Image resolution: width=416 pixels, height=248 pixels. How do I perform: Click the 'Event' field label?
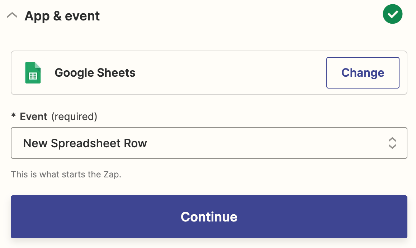[x=34, y=116]
